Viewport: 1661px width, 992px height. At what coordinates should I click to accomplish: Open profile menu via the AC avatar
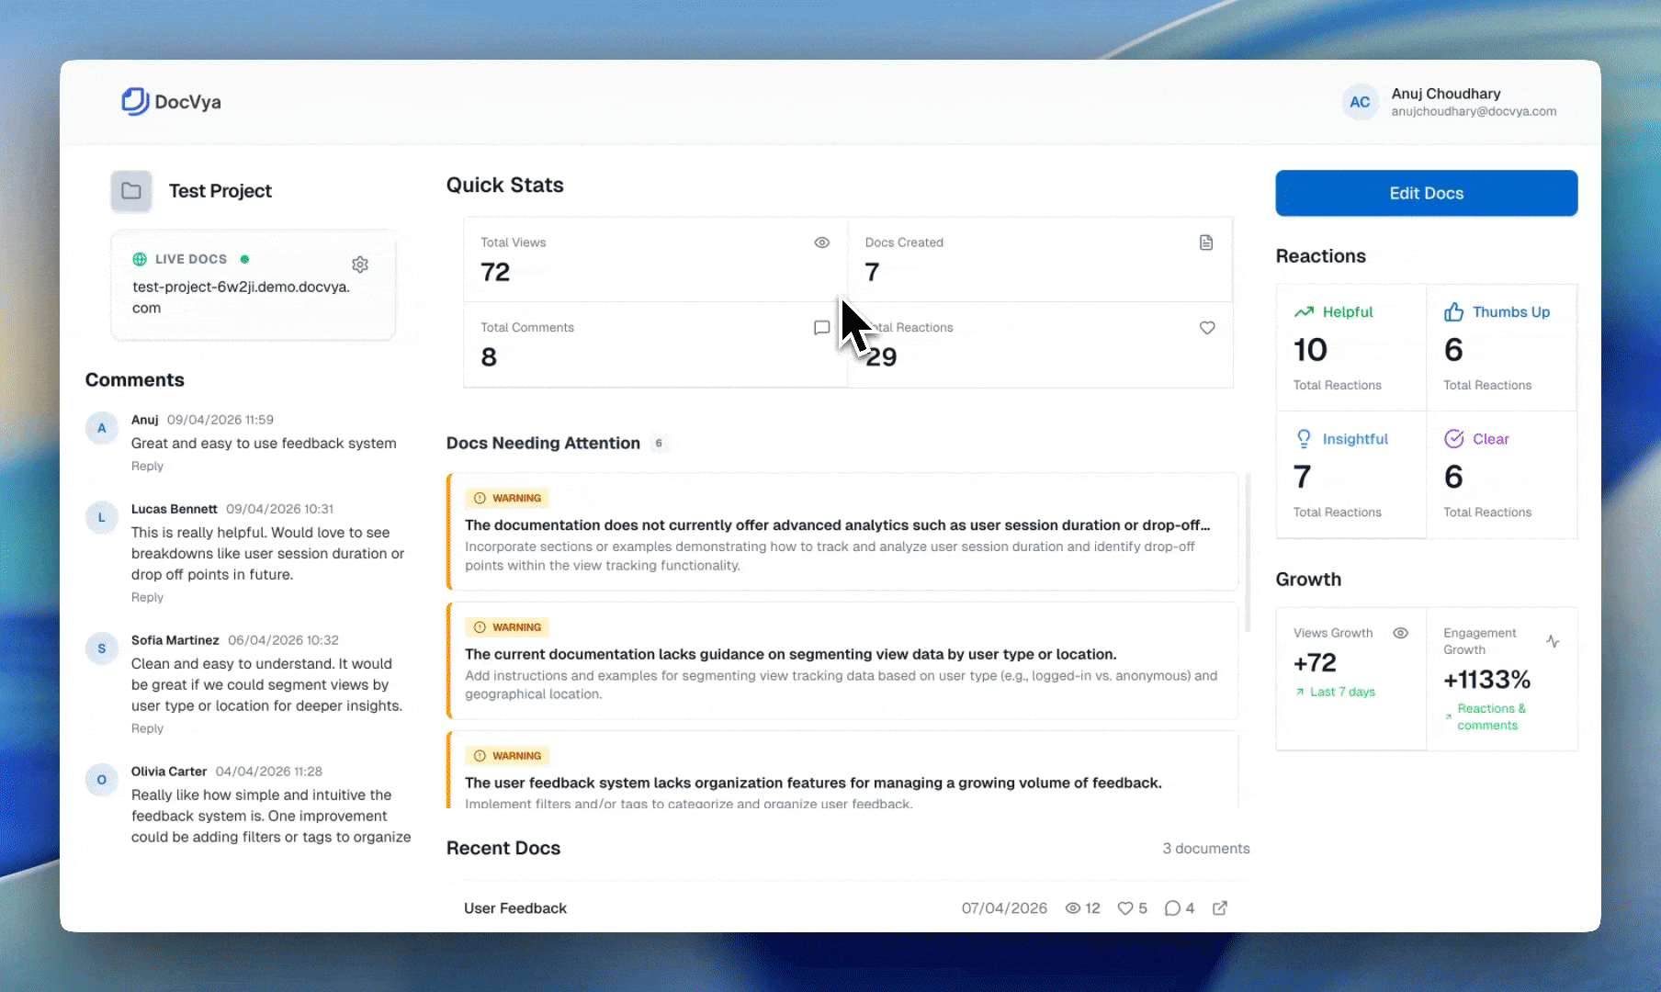click(1360, 102)
